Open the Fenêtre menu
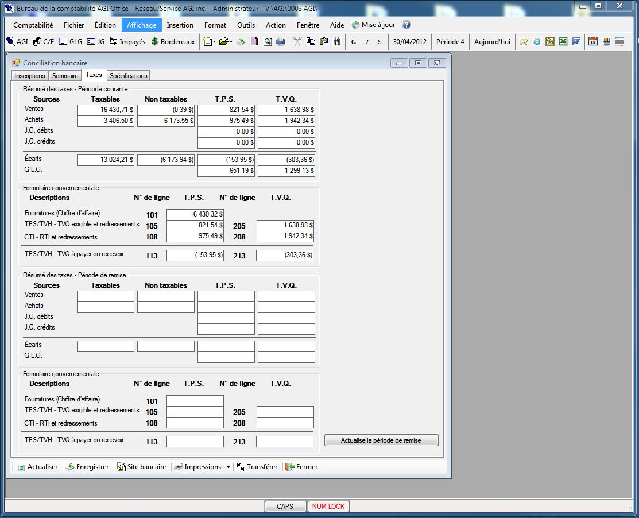Viewport: 639px width, 518px height. click(x=308, y=25)
